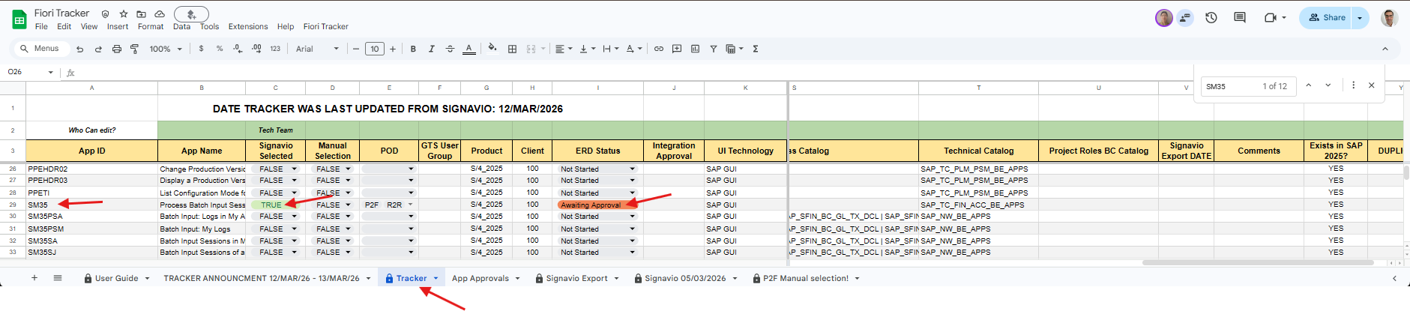This screenshot has width=1410, height=311.
Task: Open cell borders options
Action: pos(513,49)
